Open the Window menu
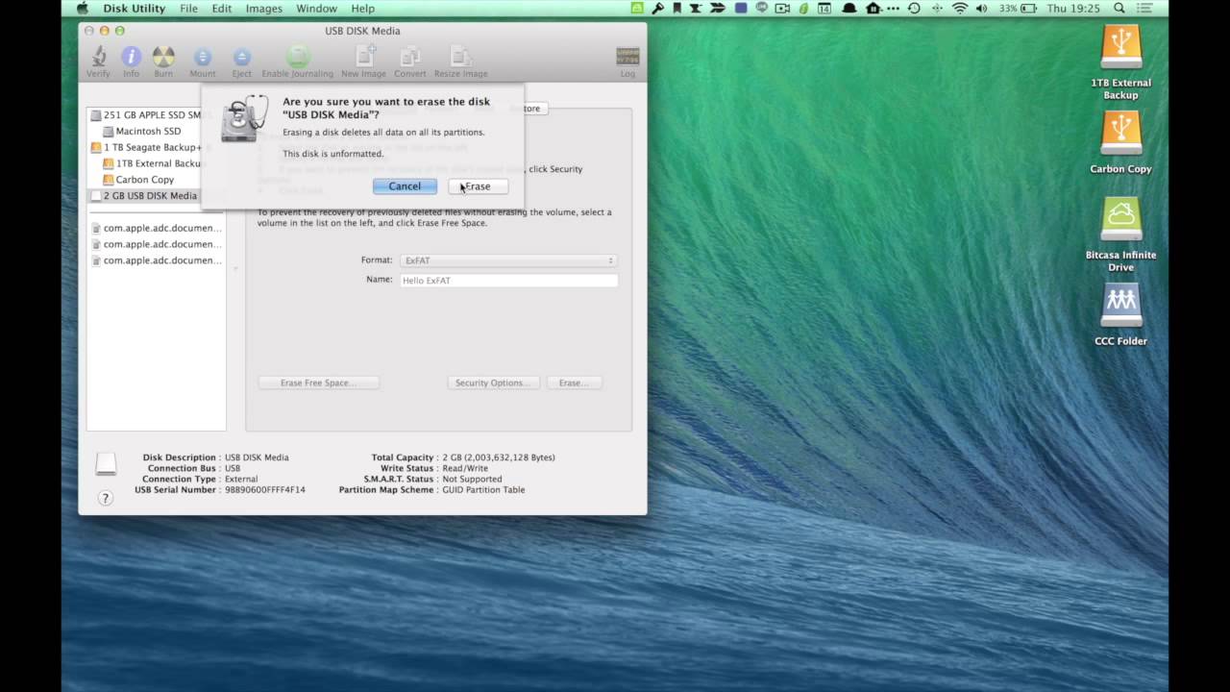 [316, 8]
